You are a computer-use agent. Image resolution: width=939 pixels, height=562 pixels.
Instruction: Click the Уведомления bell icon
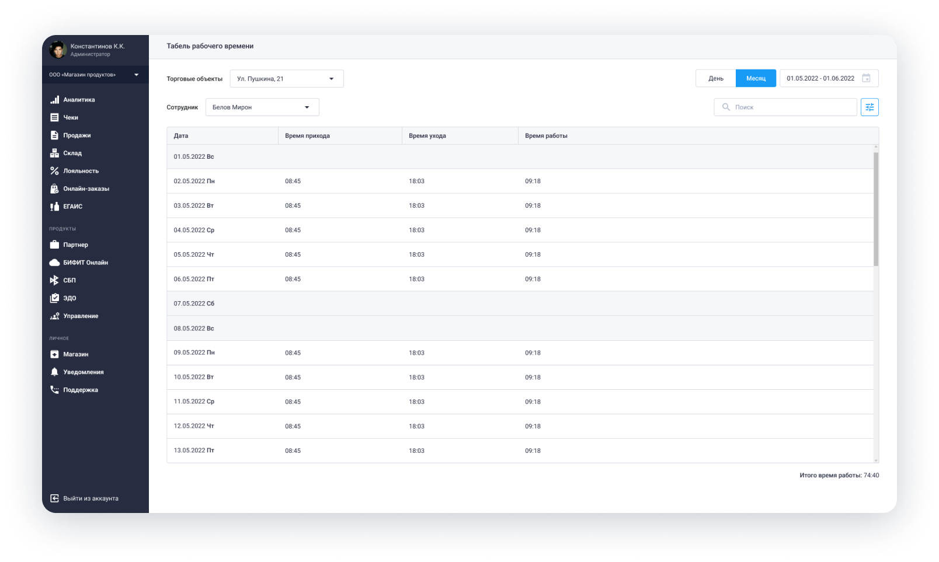[54, 372]
